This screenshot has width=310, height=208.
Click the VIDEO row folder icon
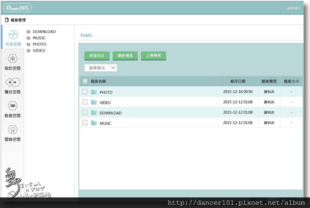pyautogui.click(x=94, y=102)
